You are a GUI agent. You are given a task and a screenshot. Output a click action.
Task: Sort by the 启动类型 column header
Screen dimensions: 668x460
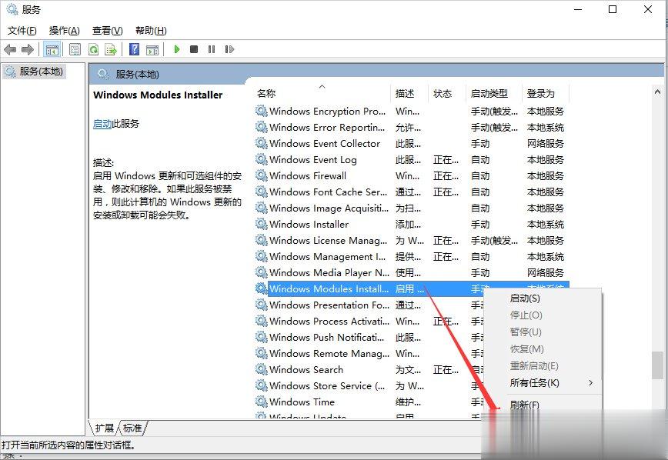tap(493, 93)
